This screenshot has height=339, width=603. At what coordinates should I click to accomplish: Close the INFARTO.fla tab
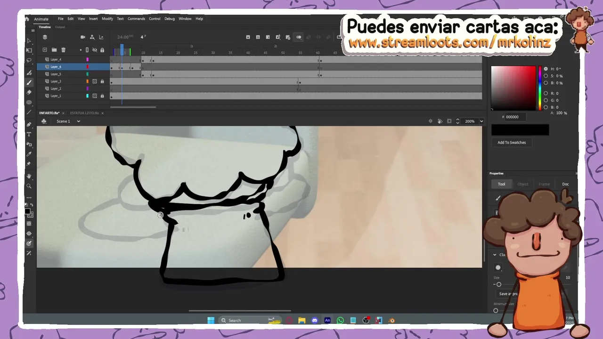coord(63,113)
